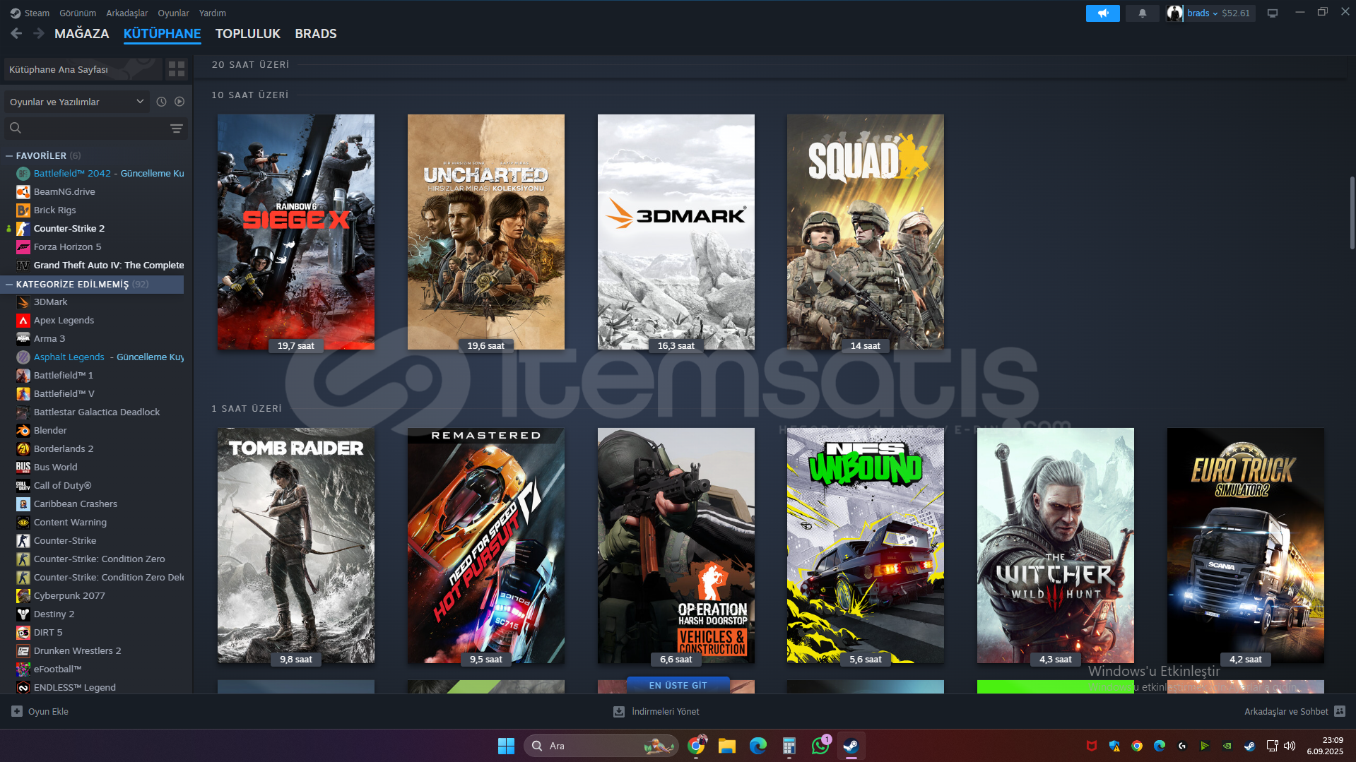Select the Tomb Raider cover
Viewport: 1356px width, 762px height.
[296, 545]
